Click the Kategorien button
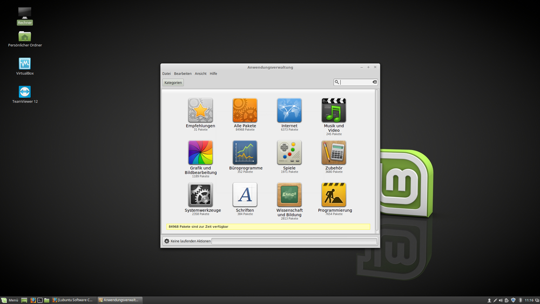Image resolution: width=540 pixels, height=304 pixels. pyautogui.click(x=173, y=83)
